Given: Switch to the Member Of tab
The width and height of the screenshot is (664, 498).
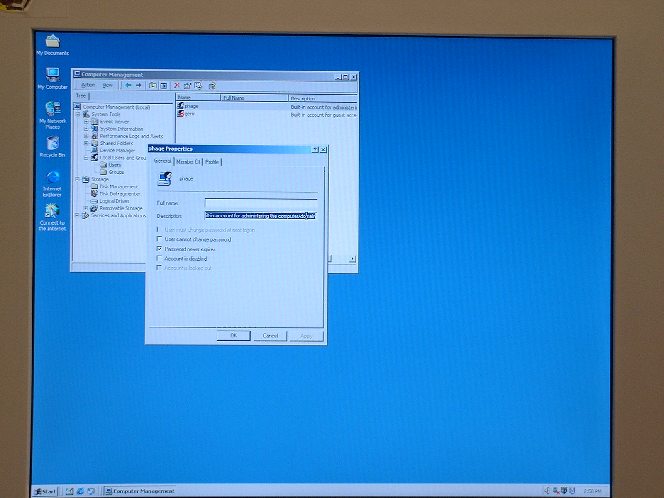Looking at the screenshot, I should pos(188,161).
